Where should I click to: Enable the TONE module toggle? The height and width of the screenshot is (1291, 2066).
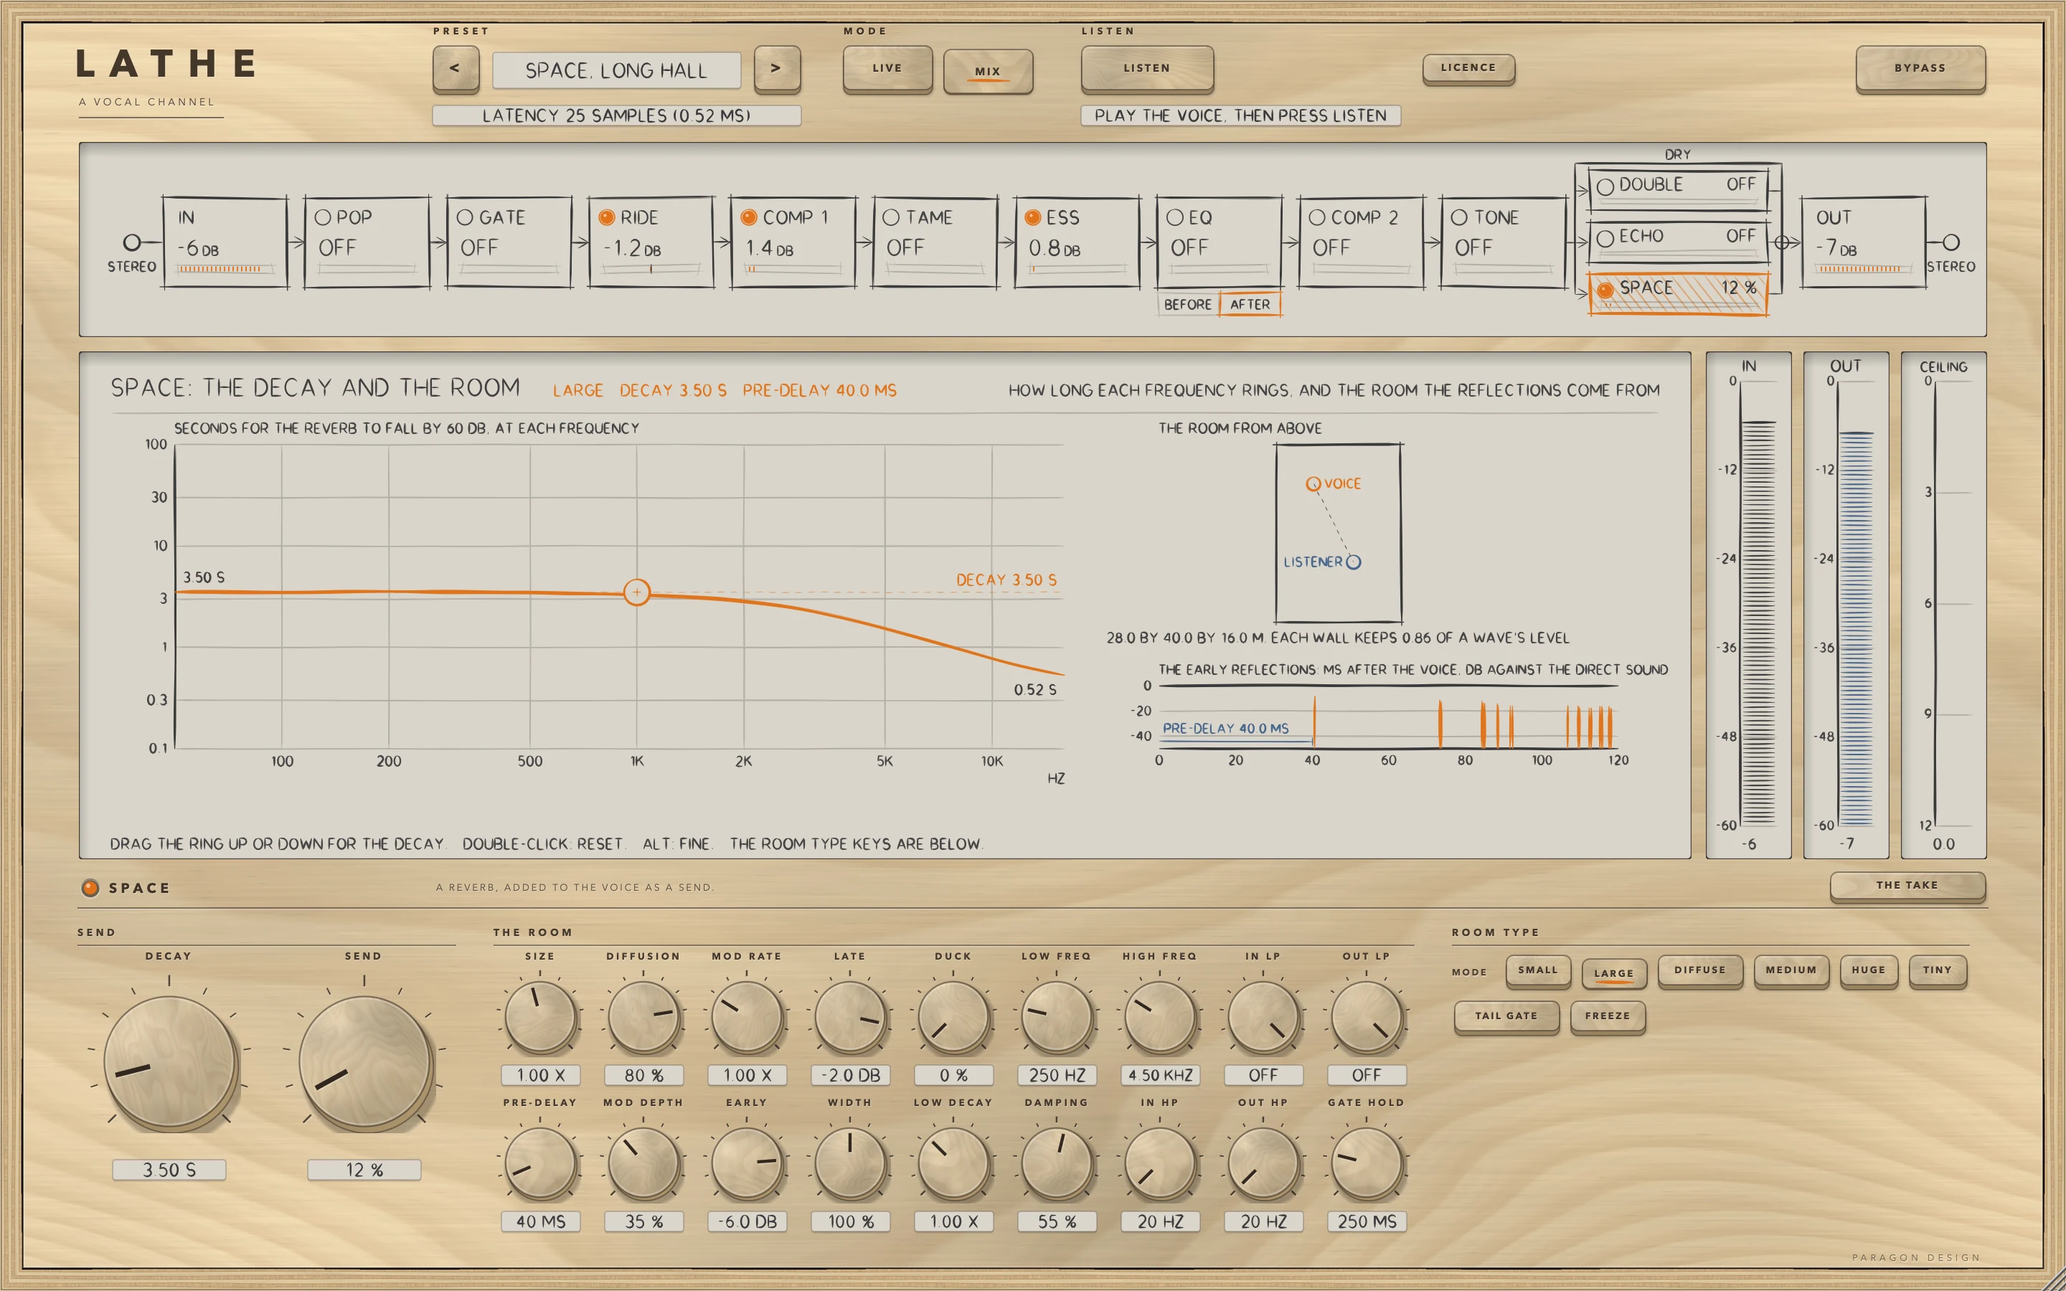1459,218
